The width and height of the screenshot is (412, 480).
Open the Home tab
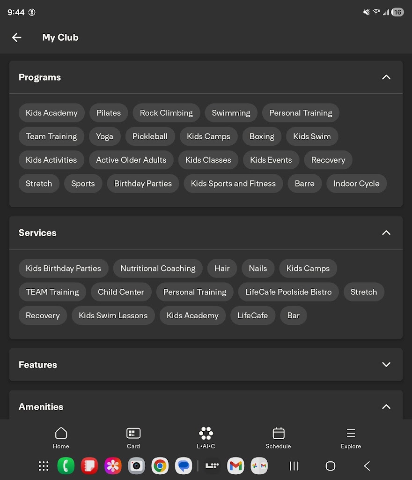(61, 438)
